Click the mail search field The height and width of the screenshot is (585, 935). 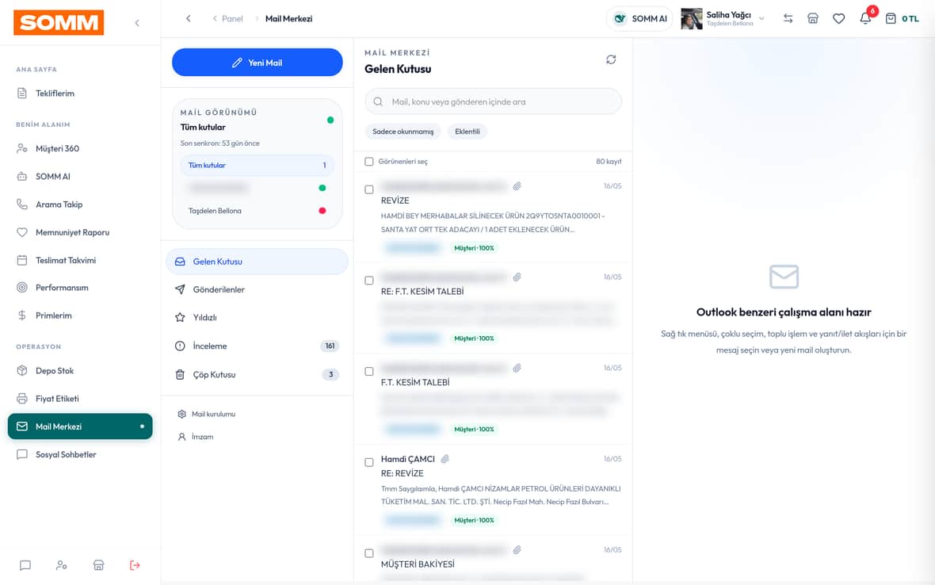493,101
